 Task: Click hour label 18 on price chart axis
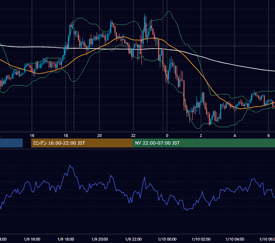point(66,135)
